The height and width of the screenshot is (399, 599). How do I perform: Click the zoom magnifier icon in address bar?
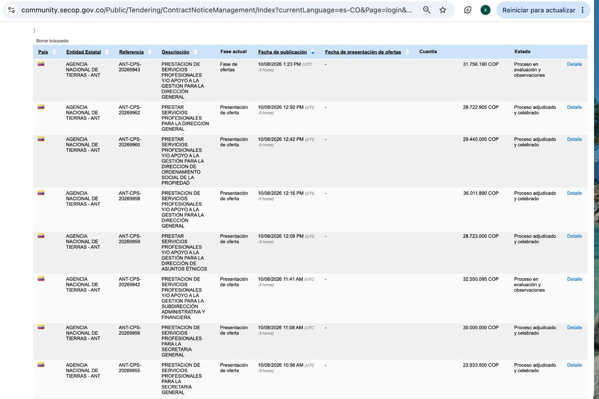pos(427,10)
